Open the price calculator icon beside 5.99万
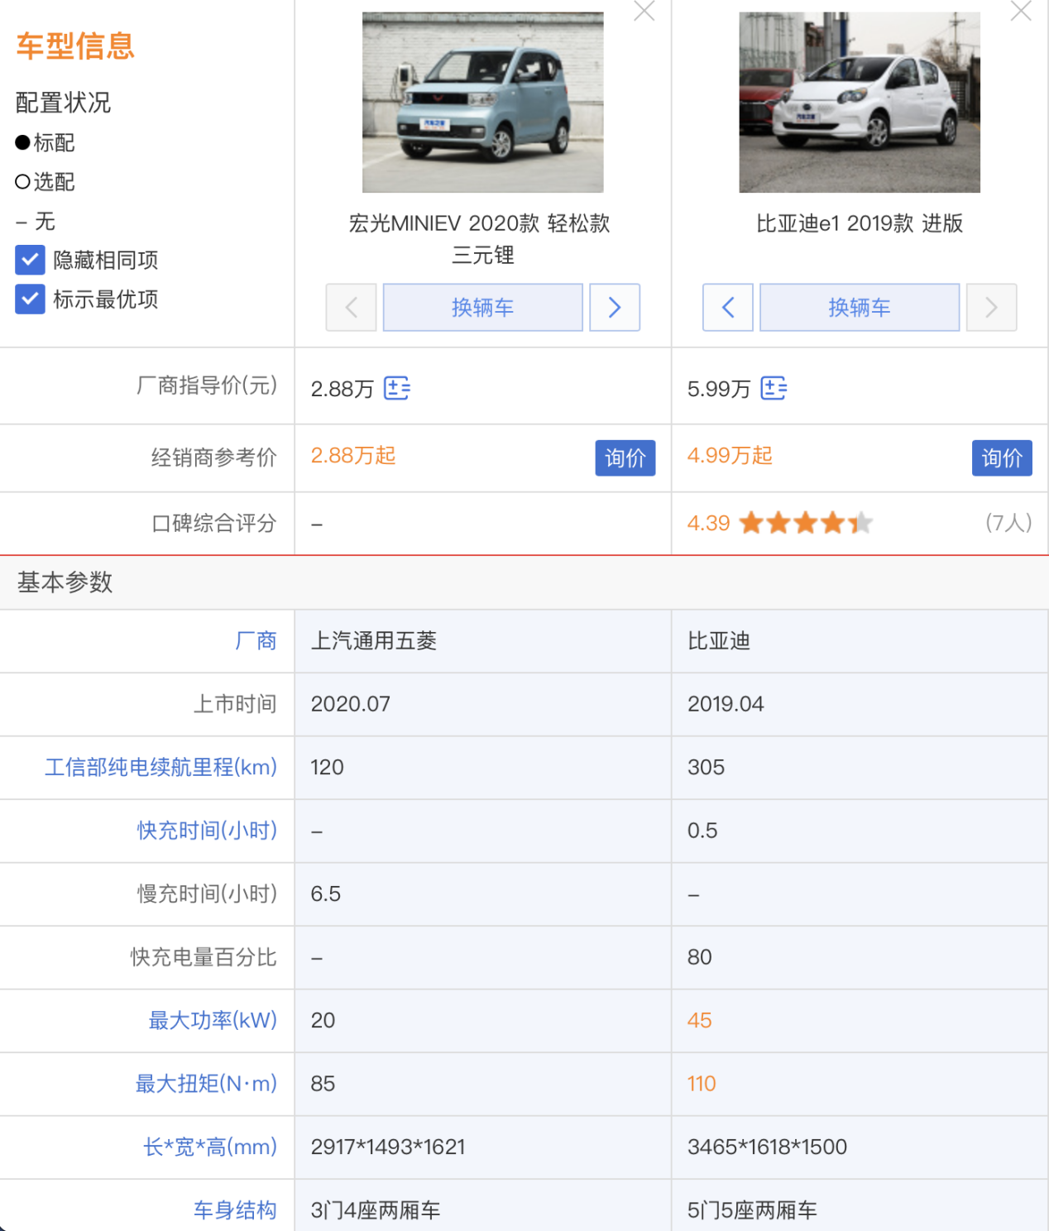The width and height of the screenshot is (1049, 1231). 774,388
